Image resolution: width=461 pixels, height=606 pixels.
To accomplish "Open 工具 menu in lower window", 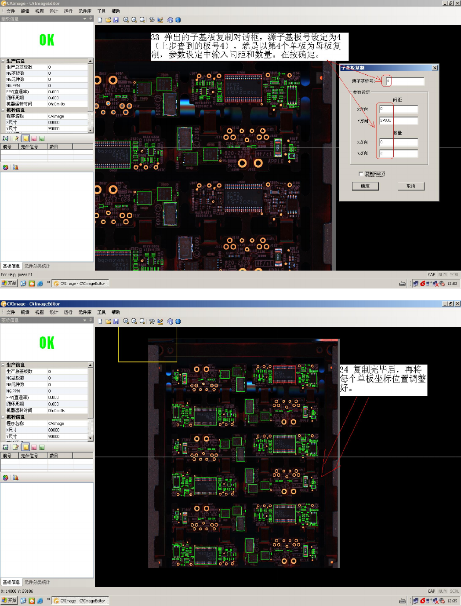I will coord(102,312).
